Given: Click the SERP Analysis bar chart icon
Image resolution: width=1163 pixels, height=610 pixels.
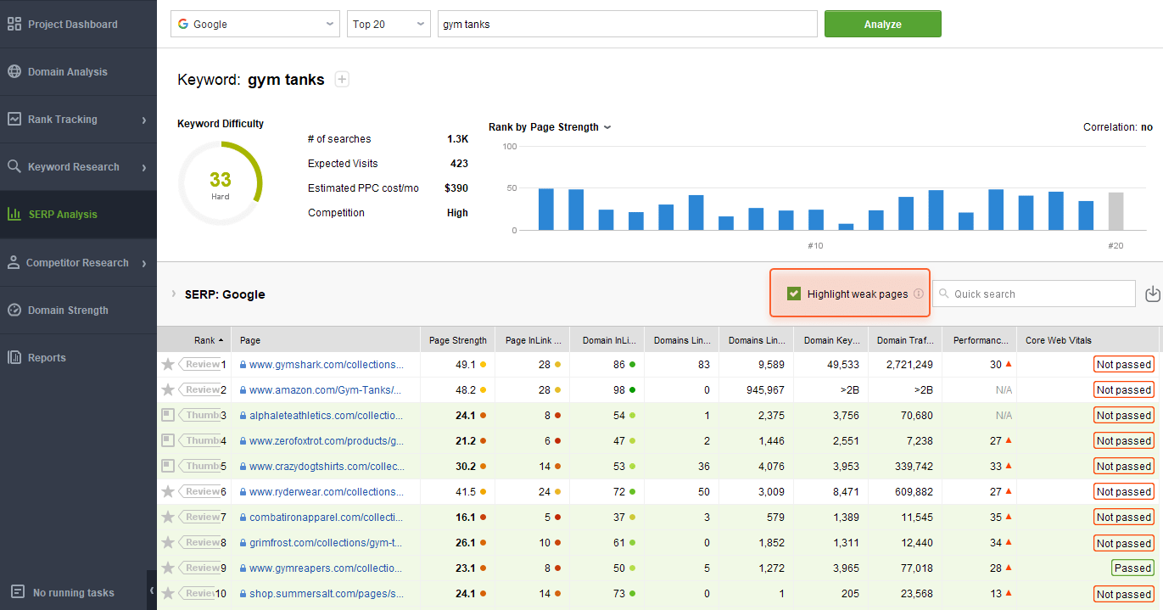Looking at the screenshot, I should (x=14, y=214).
